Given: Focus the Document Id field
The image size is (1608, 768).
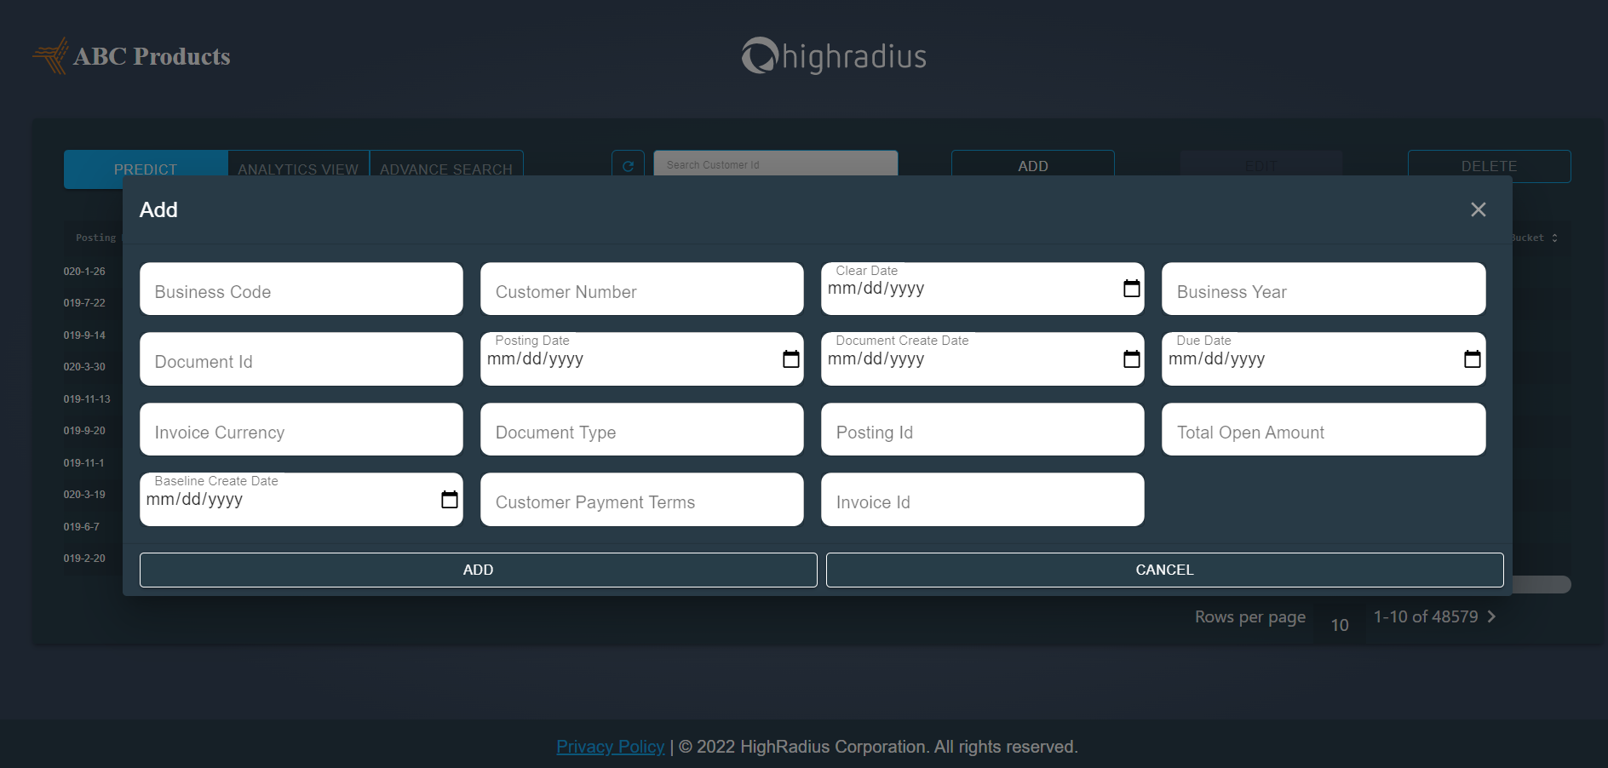Looking at the screenshot, I should point(301,358).
